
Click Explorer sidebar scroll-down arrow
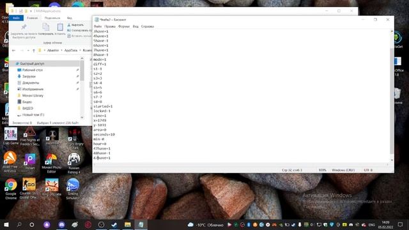click(82, 118)
